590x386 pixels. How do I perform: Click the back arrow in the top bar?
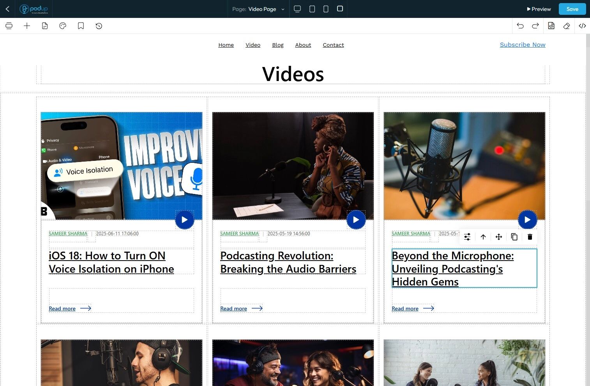point(7,9)
